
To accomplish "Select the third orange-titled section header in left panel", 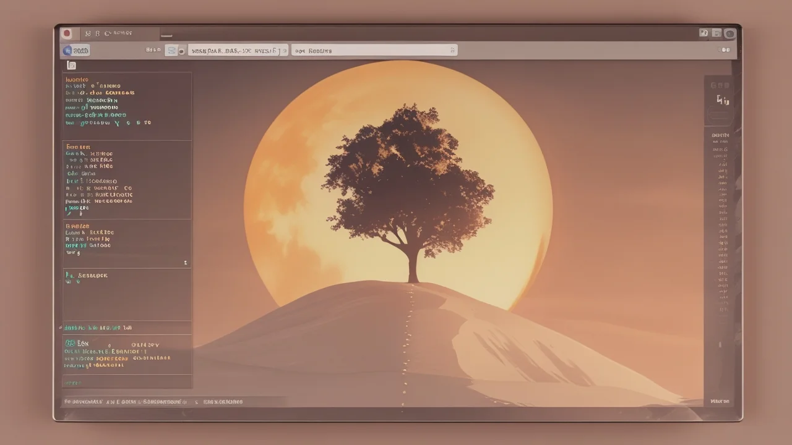I will [77, 226].
